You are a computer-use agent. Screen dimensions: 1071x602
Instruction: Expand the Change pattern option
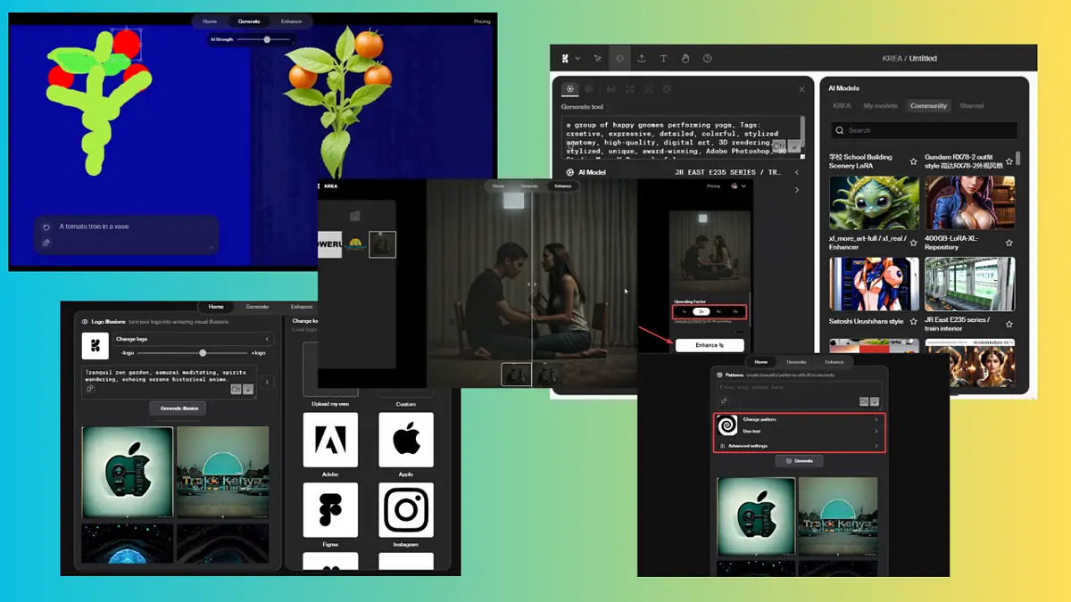[799, 419]
